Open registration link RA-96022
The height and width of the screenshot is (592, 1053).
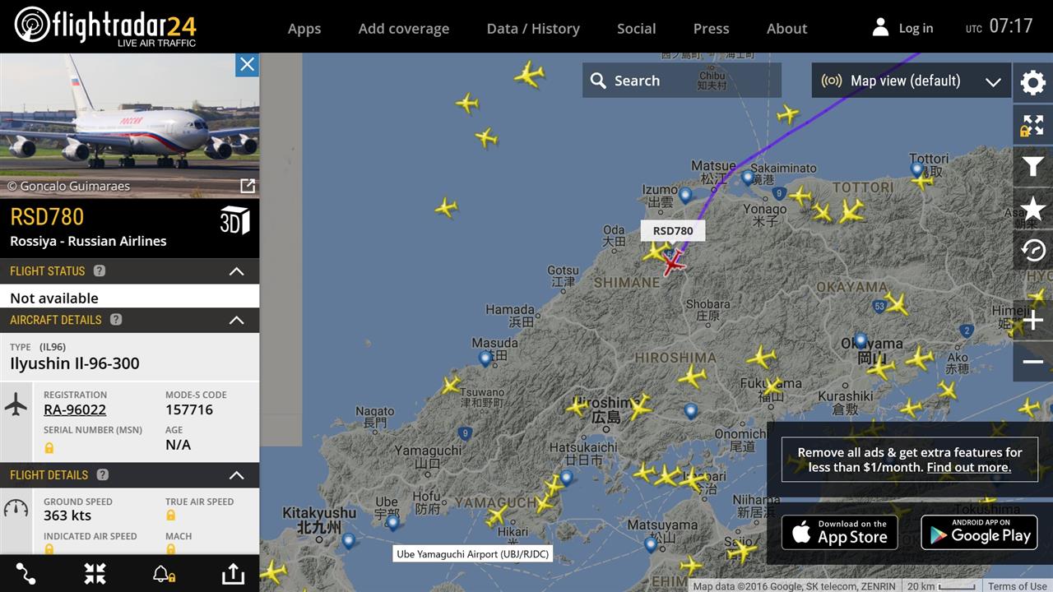tap(75, 409)
